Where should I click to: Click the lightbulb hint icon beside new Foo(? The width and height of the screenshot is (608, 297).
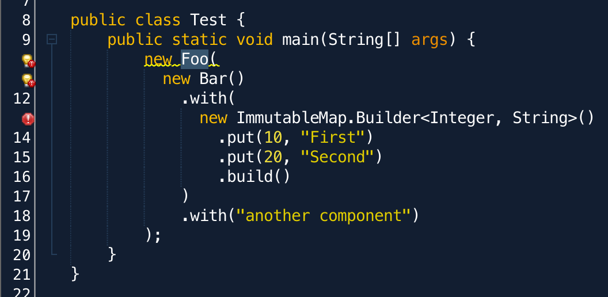[x=28, y=61]
